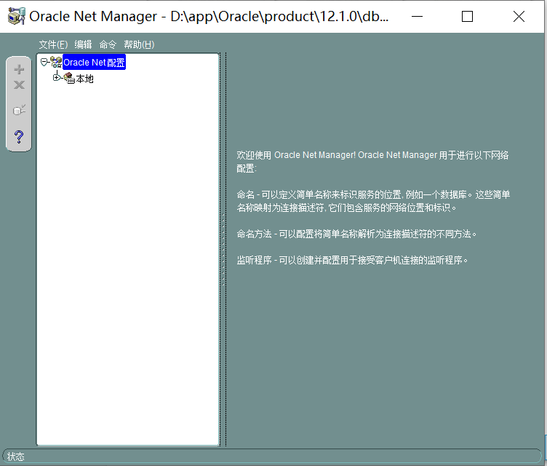Screen dimensions: 547x466
Task: Minimize the Oracle Net Manager window
Action: pyautogui.click(x=417, y=17)
